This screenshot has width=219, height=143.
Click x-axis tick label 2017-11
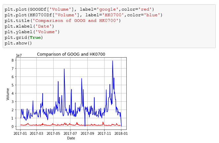pos(104,133)
